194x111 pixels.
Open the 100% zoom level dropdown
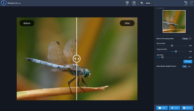pos(148,3)
